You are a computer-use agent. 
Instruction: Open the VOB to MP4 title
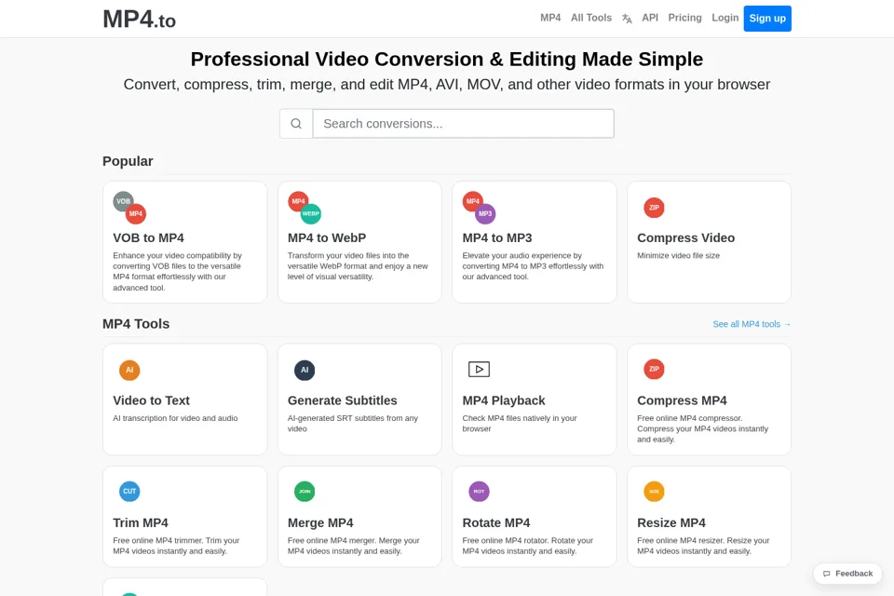pos(148,237)
